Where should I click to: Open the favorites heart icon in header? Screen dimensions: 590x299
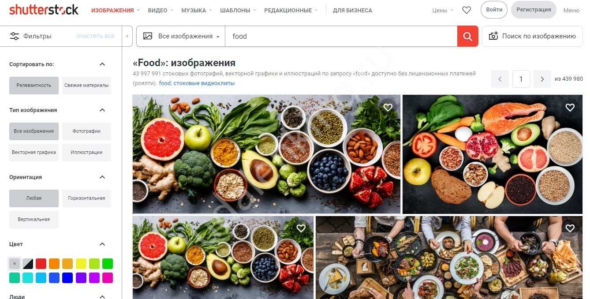coord(467,10)
